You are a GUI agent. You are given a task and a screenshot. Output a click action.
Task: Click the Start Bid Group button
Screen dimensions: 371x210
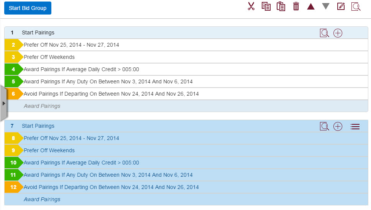point(28,8)
